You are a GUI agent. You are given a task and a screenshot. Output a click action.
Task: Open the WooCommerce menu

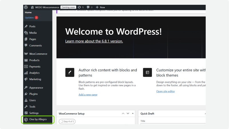click(38, 54)
